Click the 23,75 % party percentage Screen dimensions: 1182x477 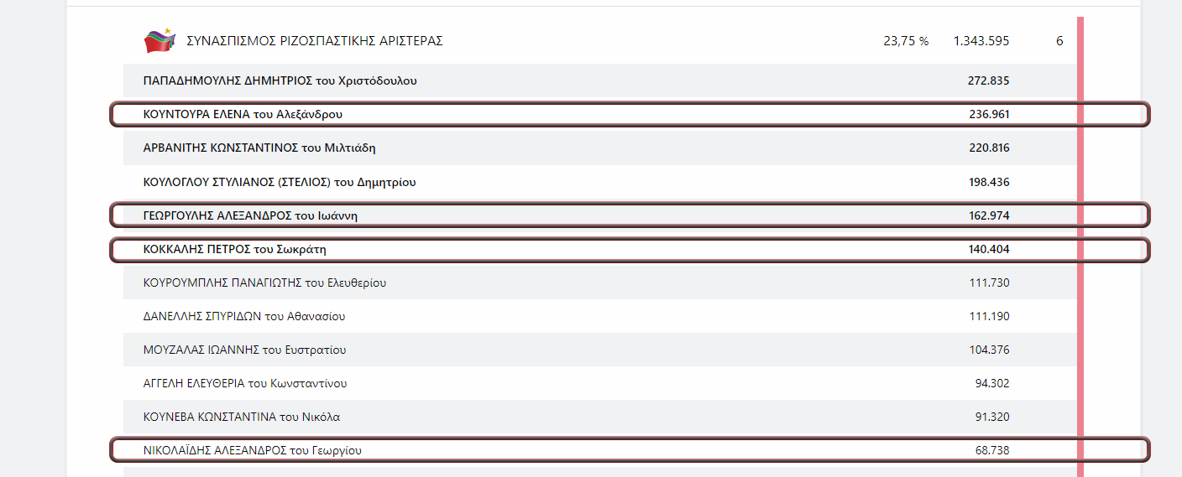pyautogui.click(x=906, y=41)
